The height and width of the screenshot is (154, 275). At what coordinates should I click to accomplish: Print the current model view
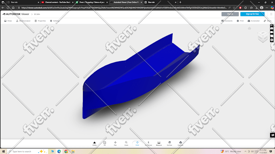(x=240, y=21)
